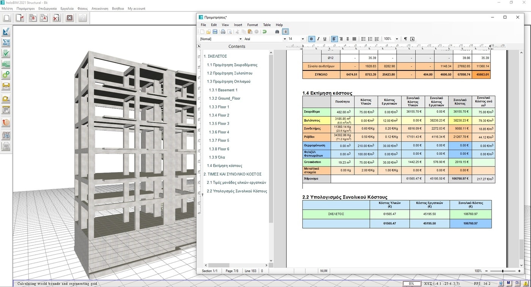Viewport: 531px width, 287px height.
Task: Click the page with red arrow icon
Action: 20,18
